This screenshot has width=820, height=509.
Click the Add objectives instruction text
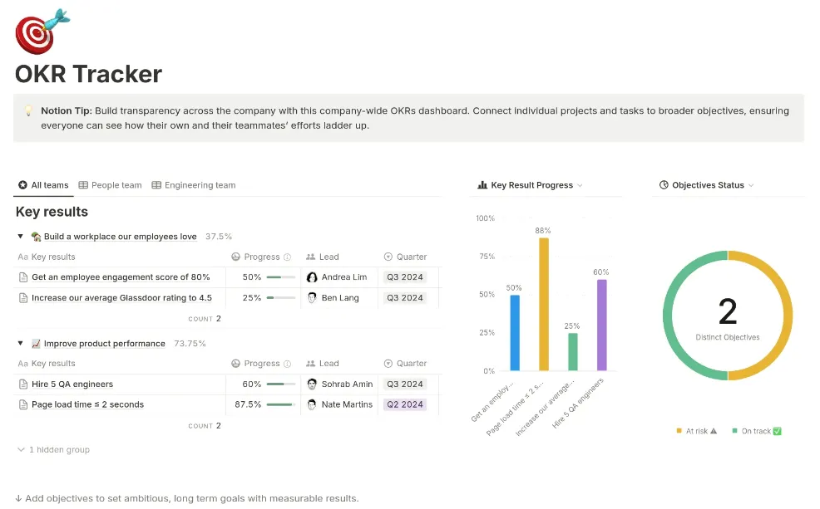click(186, 498)
